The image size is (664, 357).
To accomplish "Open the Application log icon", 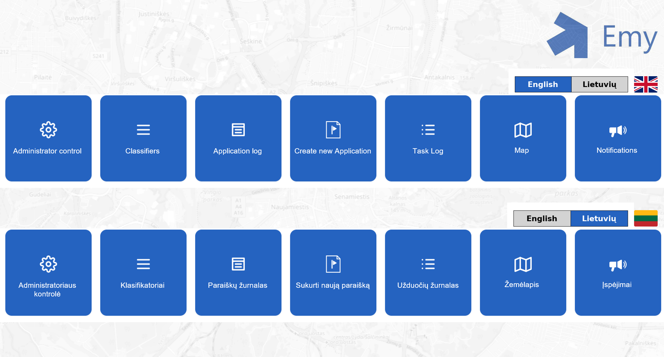I will [238, 130].
